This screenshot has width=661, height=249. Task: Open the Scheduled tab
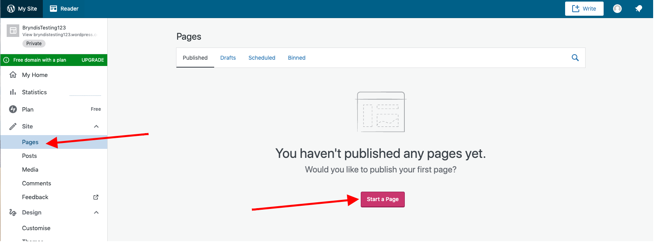click(x=262, y=58)
